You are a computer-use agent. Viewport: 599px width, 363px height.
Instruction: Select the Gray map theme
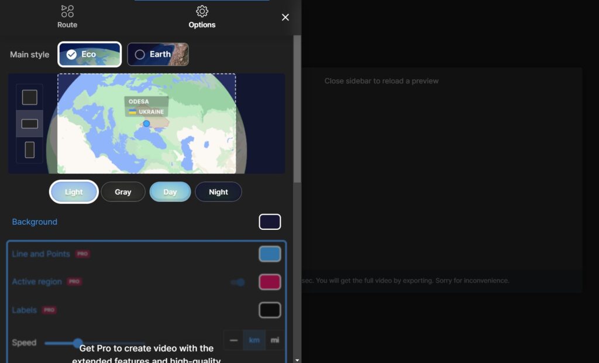click(123, 192)
